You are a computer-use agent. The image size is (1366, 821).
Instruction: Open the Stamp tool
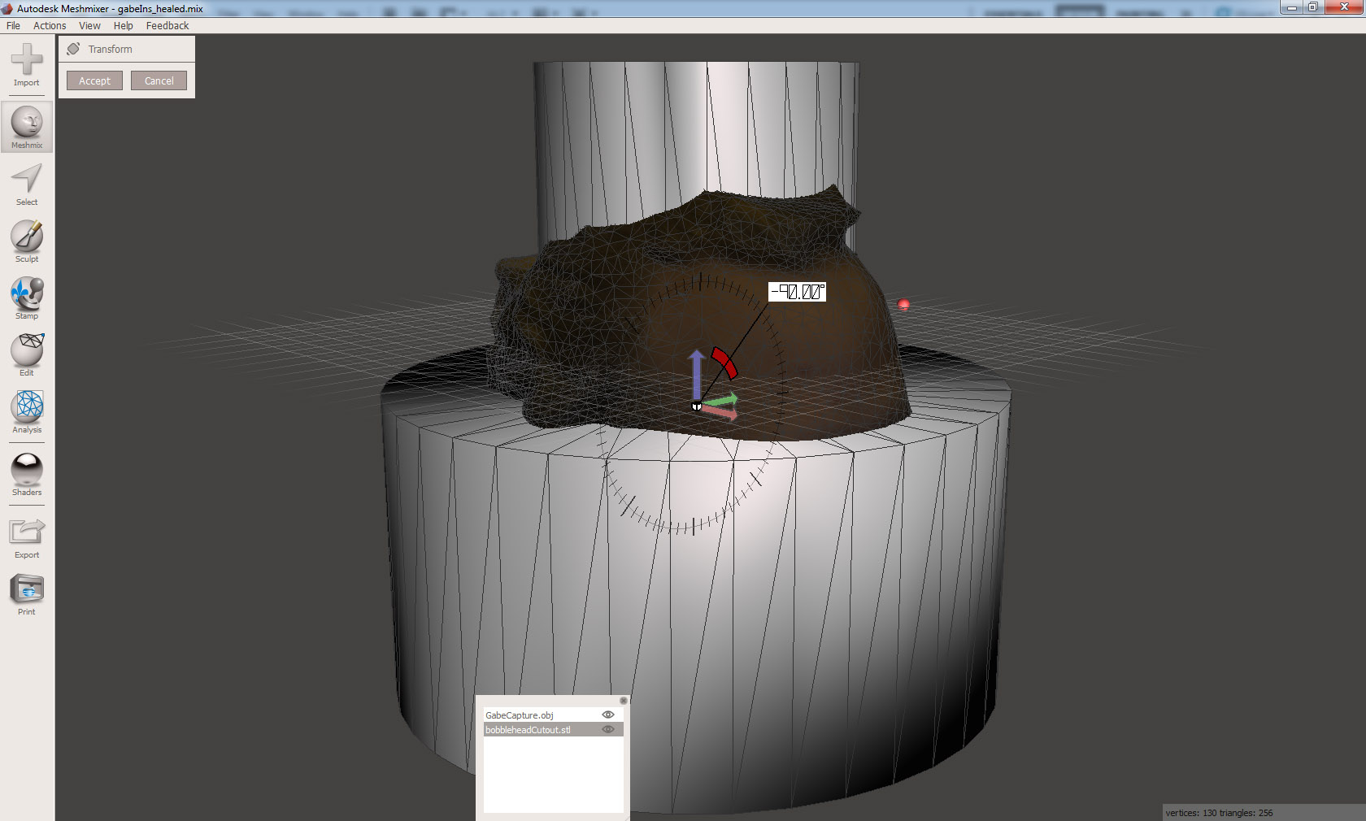27,298
